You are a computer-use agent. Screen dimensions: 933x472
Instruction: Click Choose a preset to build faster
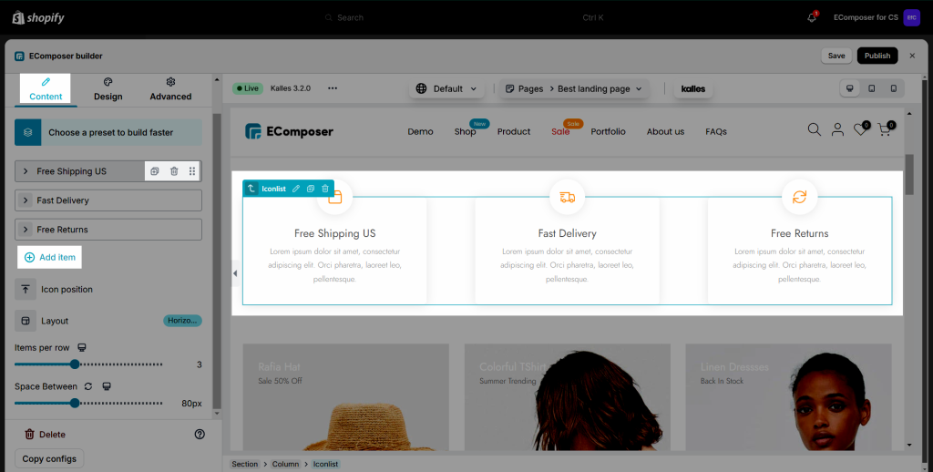[x=108, y=133]
